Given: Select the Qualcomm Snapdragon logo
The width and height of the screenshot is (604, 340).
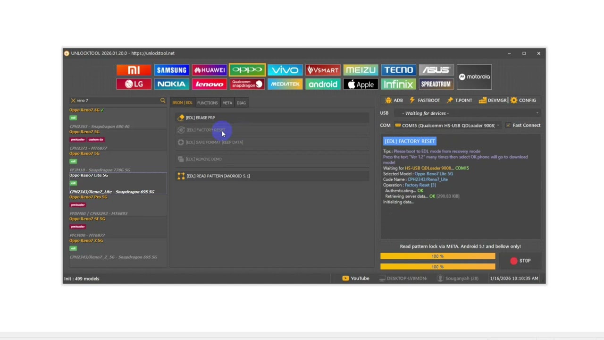Looking at the screenshot, I should pyautogui.click(x=247, y=84).
